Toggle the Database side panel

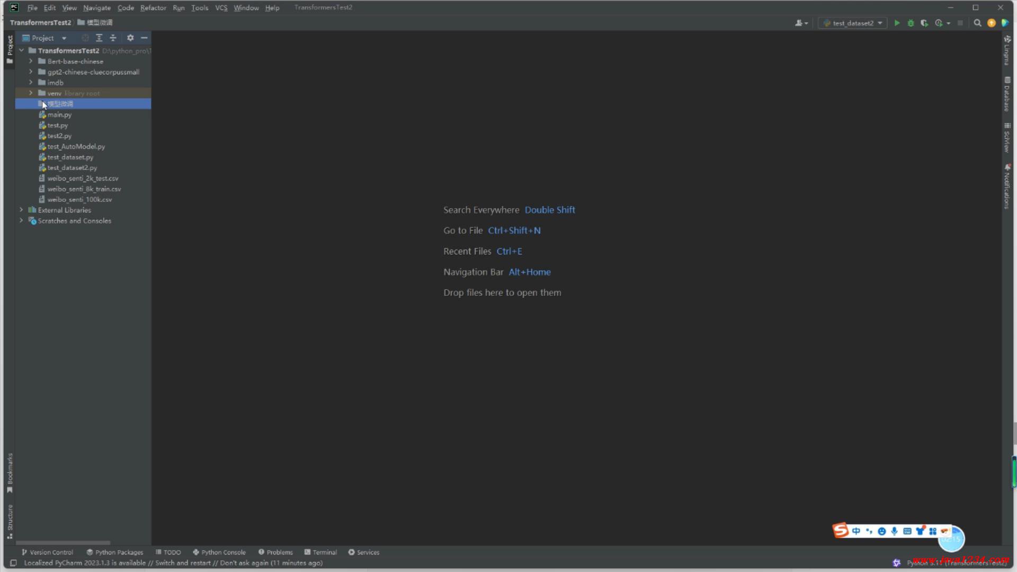click(x=1007, y=94)
